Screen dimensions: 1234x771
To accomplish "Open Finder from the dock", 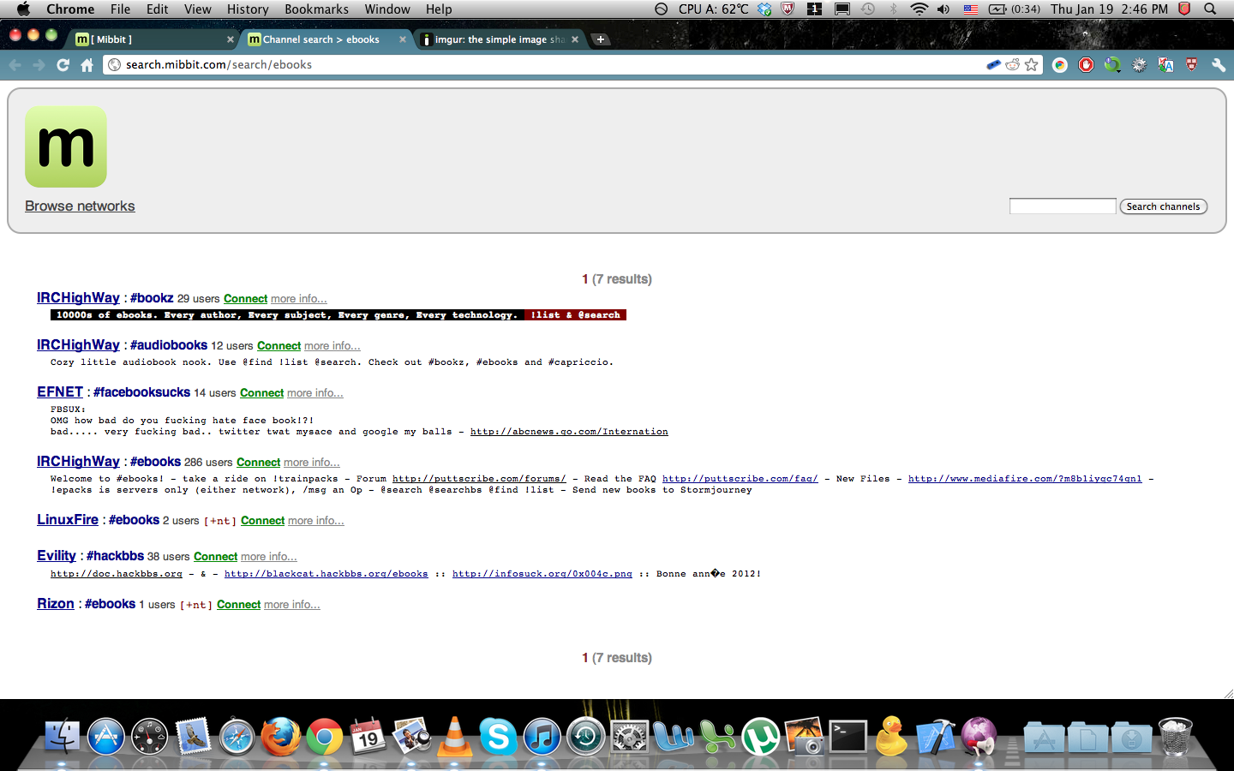I will 62,736.
